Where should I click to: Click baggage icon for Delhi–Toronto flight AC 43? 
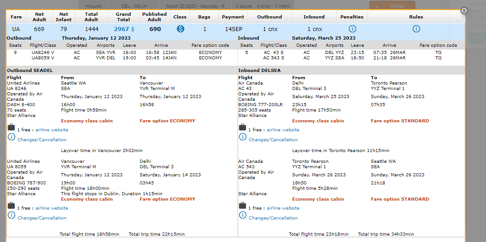243,128
